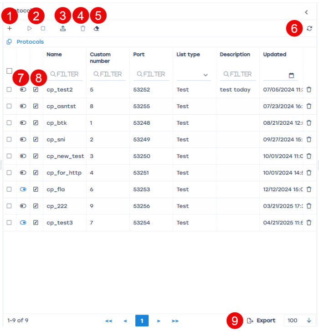
Task: Go to page 1 in pagination
Action: pyautogui.click(x=142, y=321)
